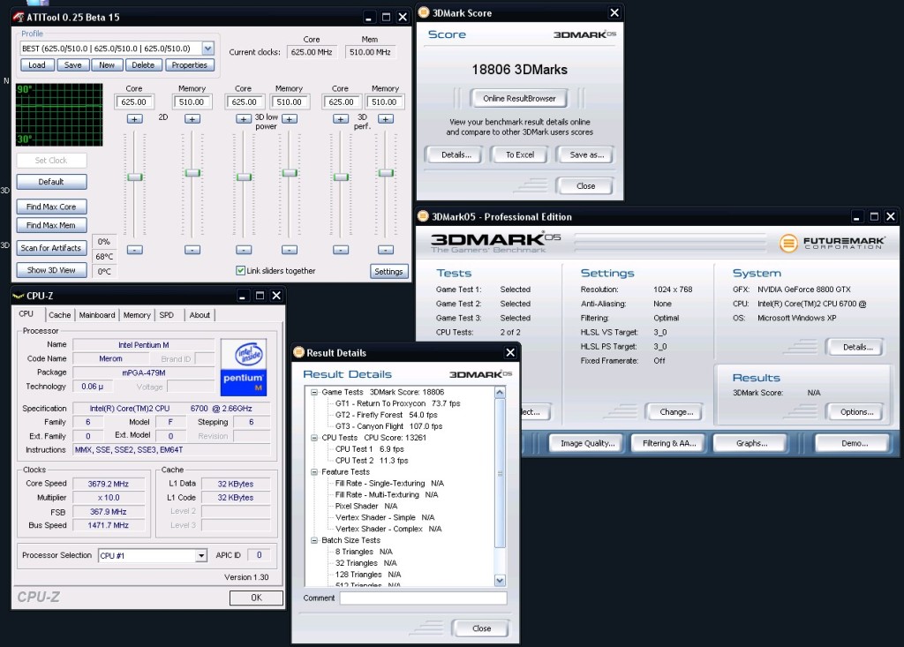
Task: Click Result Details scrollbar up arrow
Action: [500, 393]
